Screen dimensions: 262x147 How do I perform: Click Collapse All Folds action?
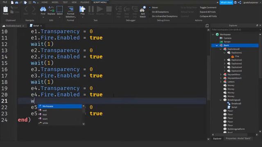(208, 16)
